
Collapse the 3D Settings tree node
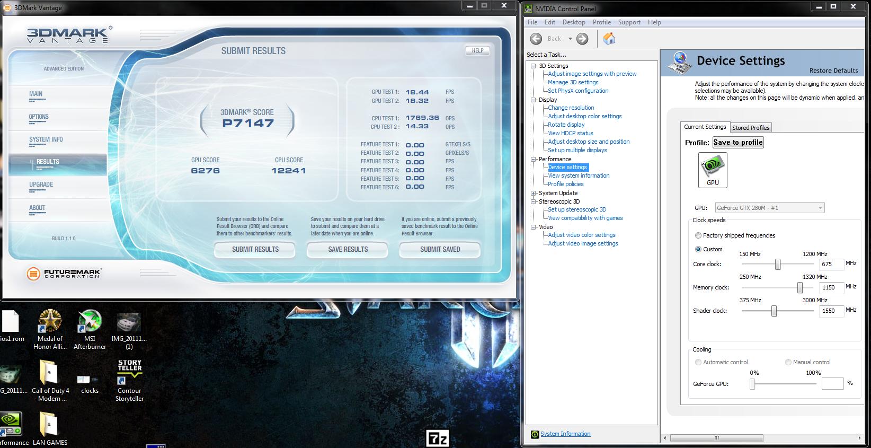[x=534, y=66]
